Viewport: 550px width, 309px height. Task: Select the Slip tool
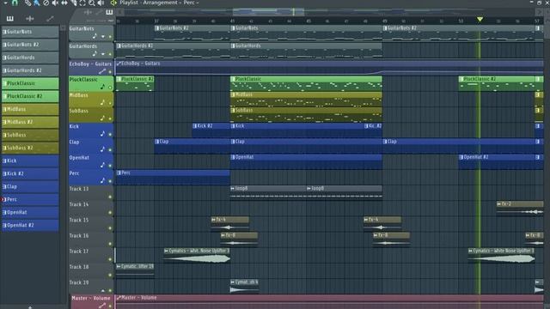tap(64, 3)
